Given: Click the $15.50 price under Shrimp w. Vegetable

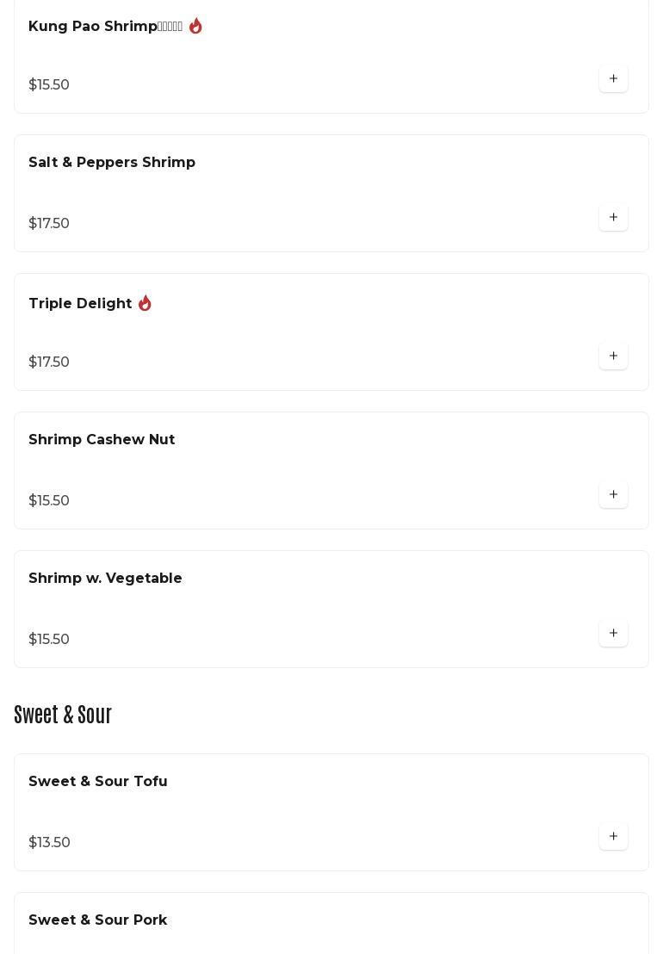Looking at the screenshot, I should point(49,640).
